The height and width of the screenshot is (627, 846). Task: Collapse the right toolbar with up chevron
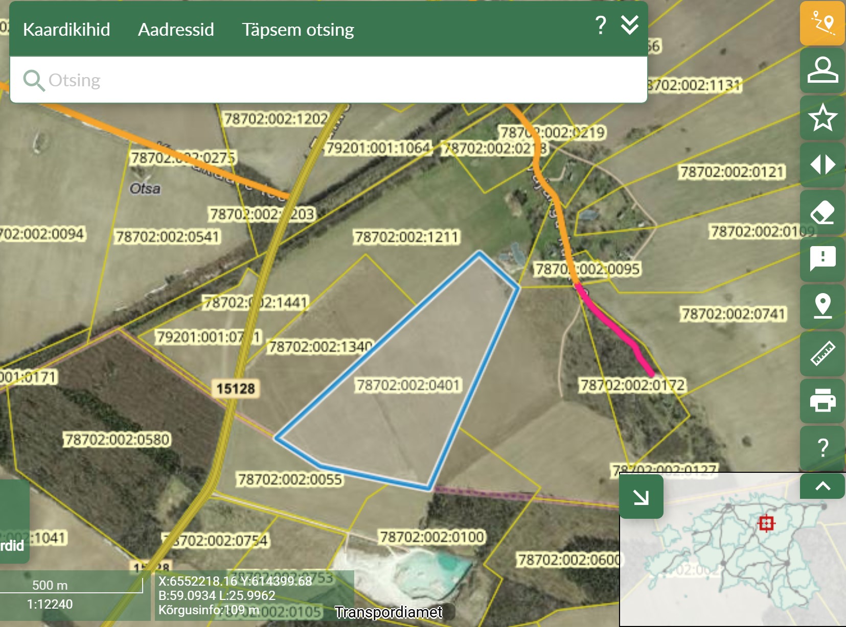click(822, 486)
